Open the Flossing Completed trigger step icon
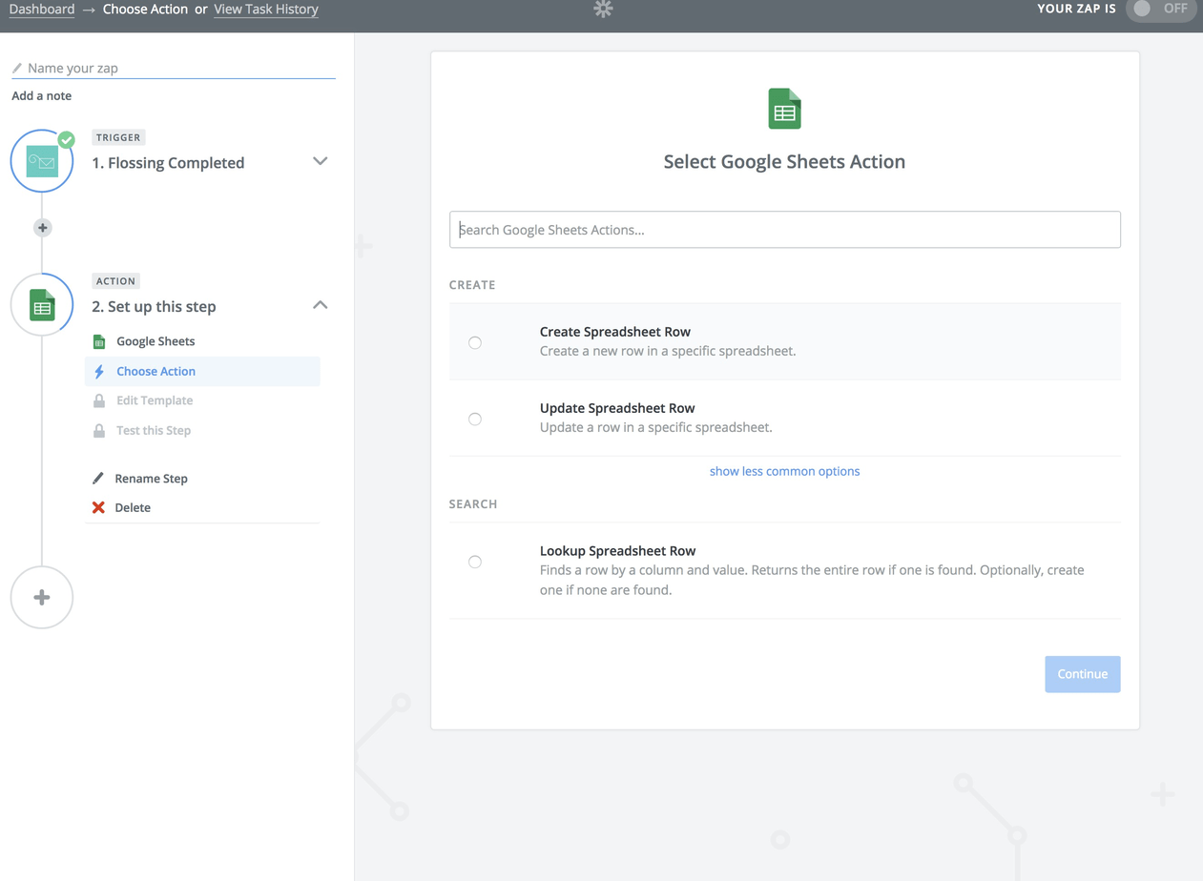The image size is (1203, 881). click(x=42, y=161)
